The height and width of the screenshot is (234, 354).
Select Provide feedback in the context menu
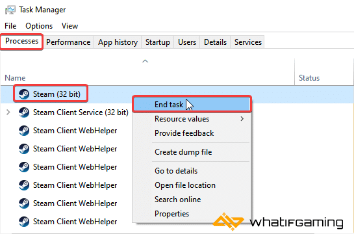[184, 133]
